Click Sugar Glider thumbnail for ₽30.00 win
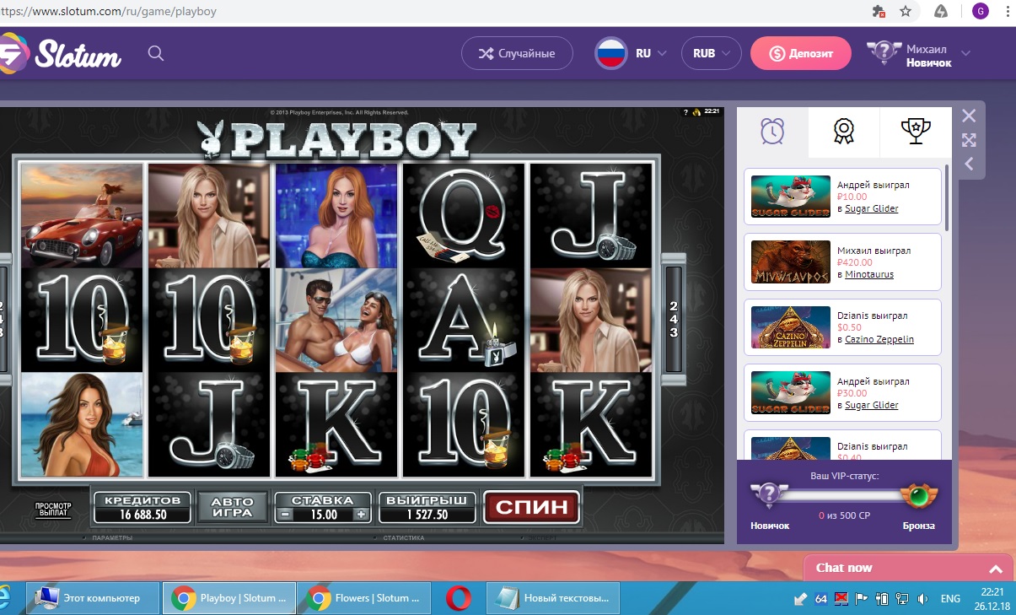The image size is (1016, 615). coord(789,393)
